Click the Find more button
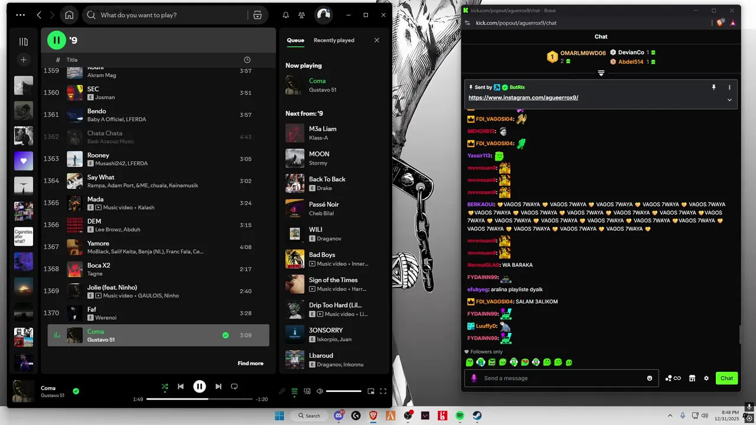The width and height of the screenshot is (756, 425). click(250, 363)
